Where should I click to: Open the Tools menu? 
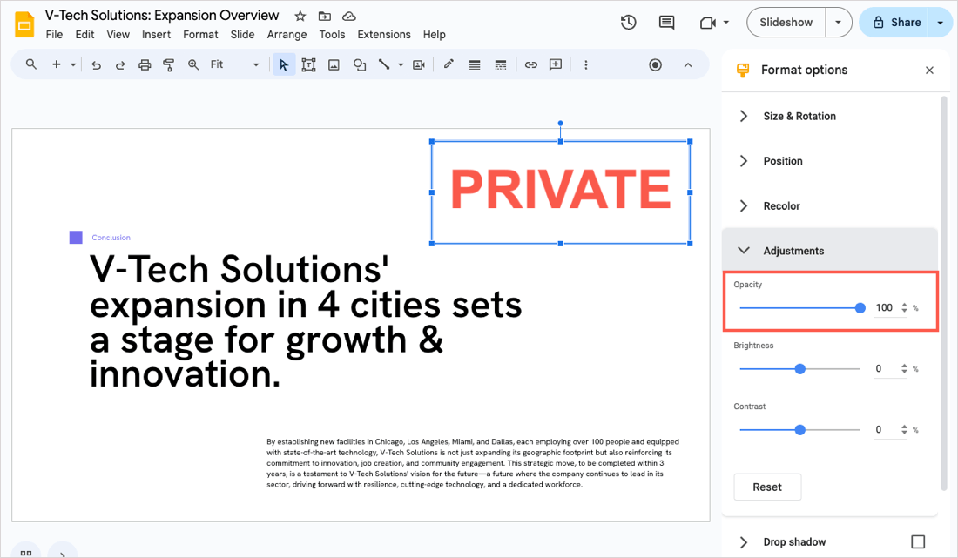(333, 35)
